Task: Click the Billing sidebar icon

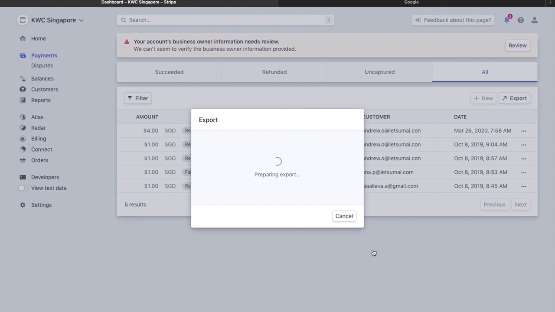Action: tap(23, 139)
